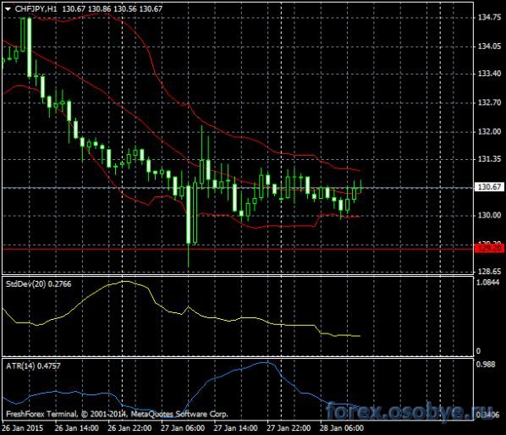Click the tall candle at the chart top left
506x435 pixels.
point(30,47)
